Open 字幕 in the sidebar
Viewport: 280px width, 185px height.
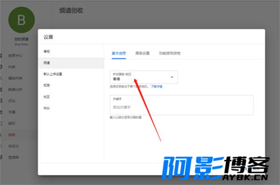click(x=12, y=112)
